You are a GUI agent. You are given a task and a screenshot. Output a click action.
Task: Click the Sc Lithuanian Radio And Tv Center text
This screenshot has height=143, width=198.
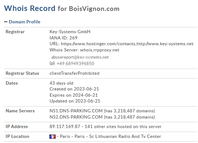click(x=125, y=136)
